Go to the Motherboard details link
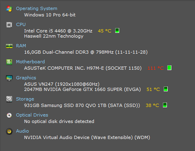195x151 pixels. point(30,62)
